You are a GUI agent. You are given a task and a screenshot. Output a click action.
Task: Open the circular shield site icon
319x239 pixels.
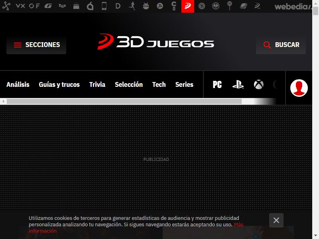tap(216, 6)
